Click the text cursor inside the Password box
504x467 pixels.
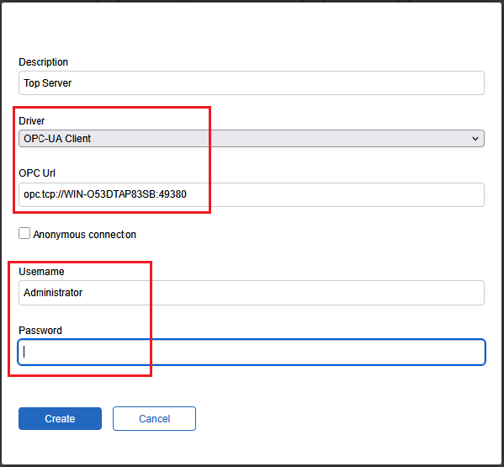coord(24,352)
